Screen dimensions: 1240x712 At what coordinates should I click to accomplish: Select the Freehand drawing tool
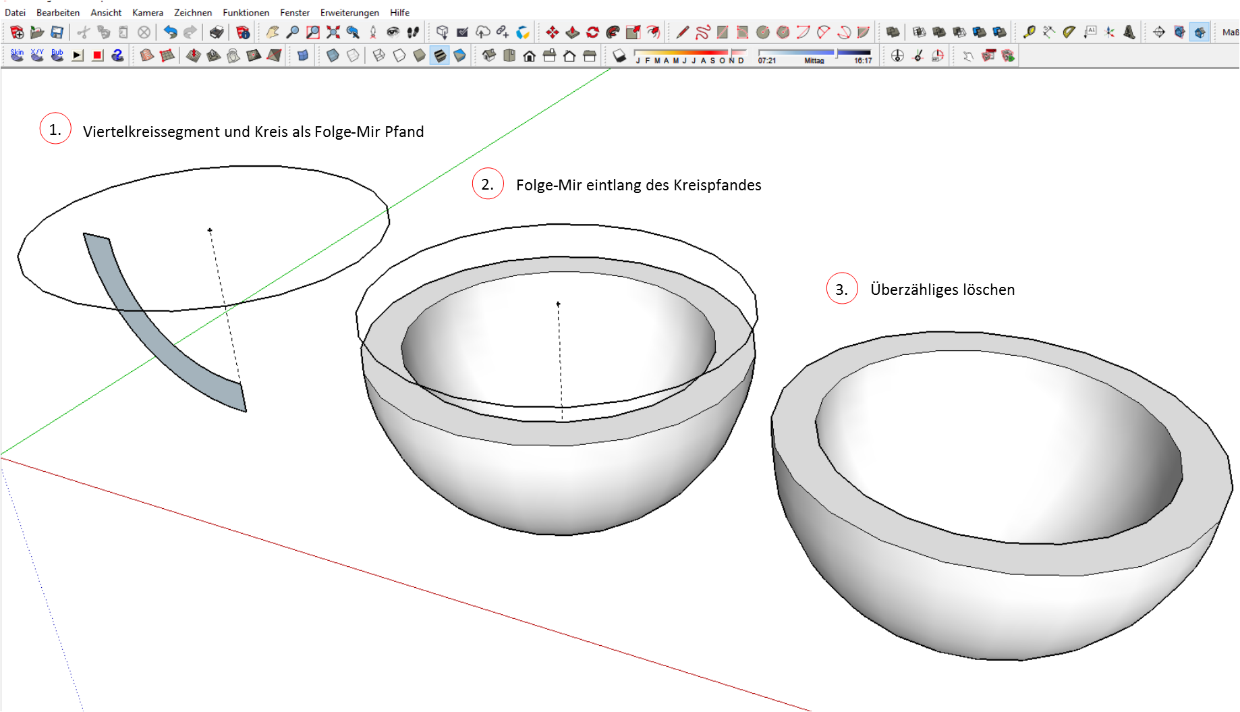pos(702,32)
